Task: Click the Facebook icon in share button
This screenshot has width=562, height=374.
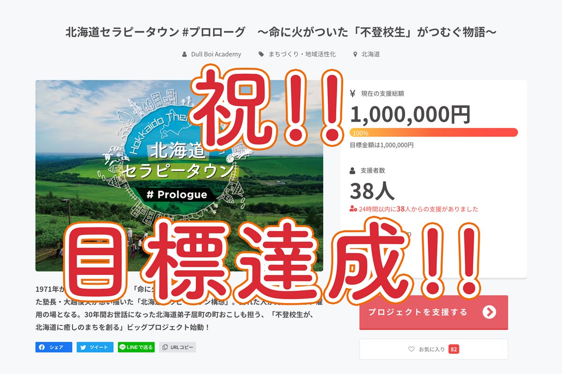Action: pyautogui.click(x=42, y=347)
